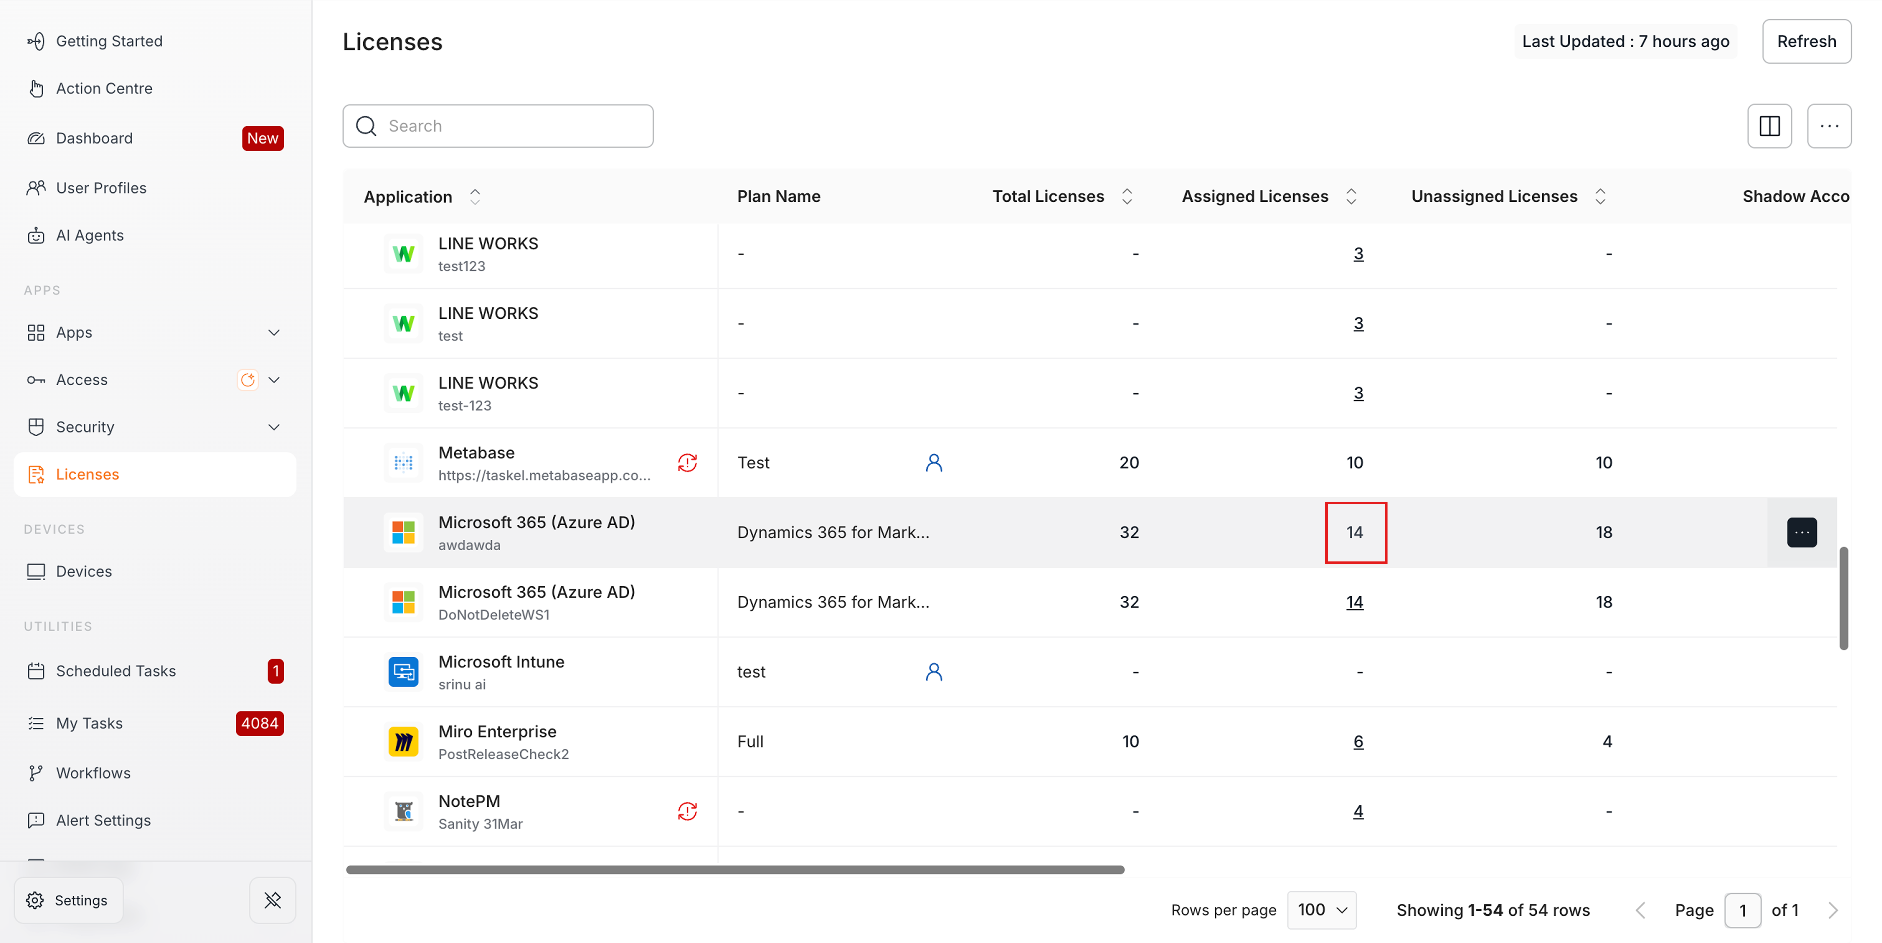This screenshot has height=943, width=1882.
Task: Expand the Apps menu chevron
Action: tap(274, 332)
